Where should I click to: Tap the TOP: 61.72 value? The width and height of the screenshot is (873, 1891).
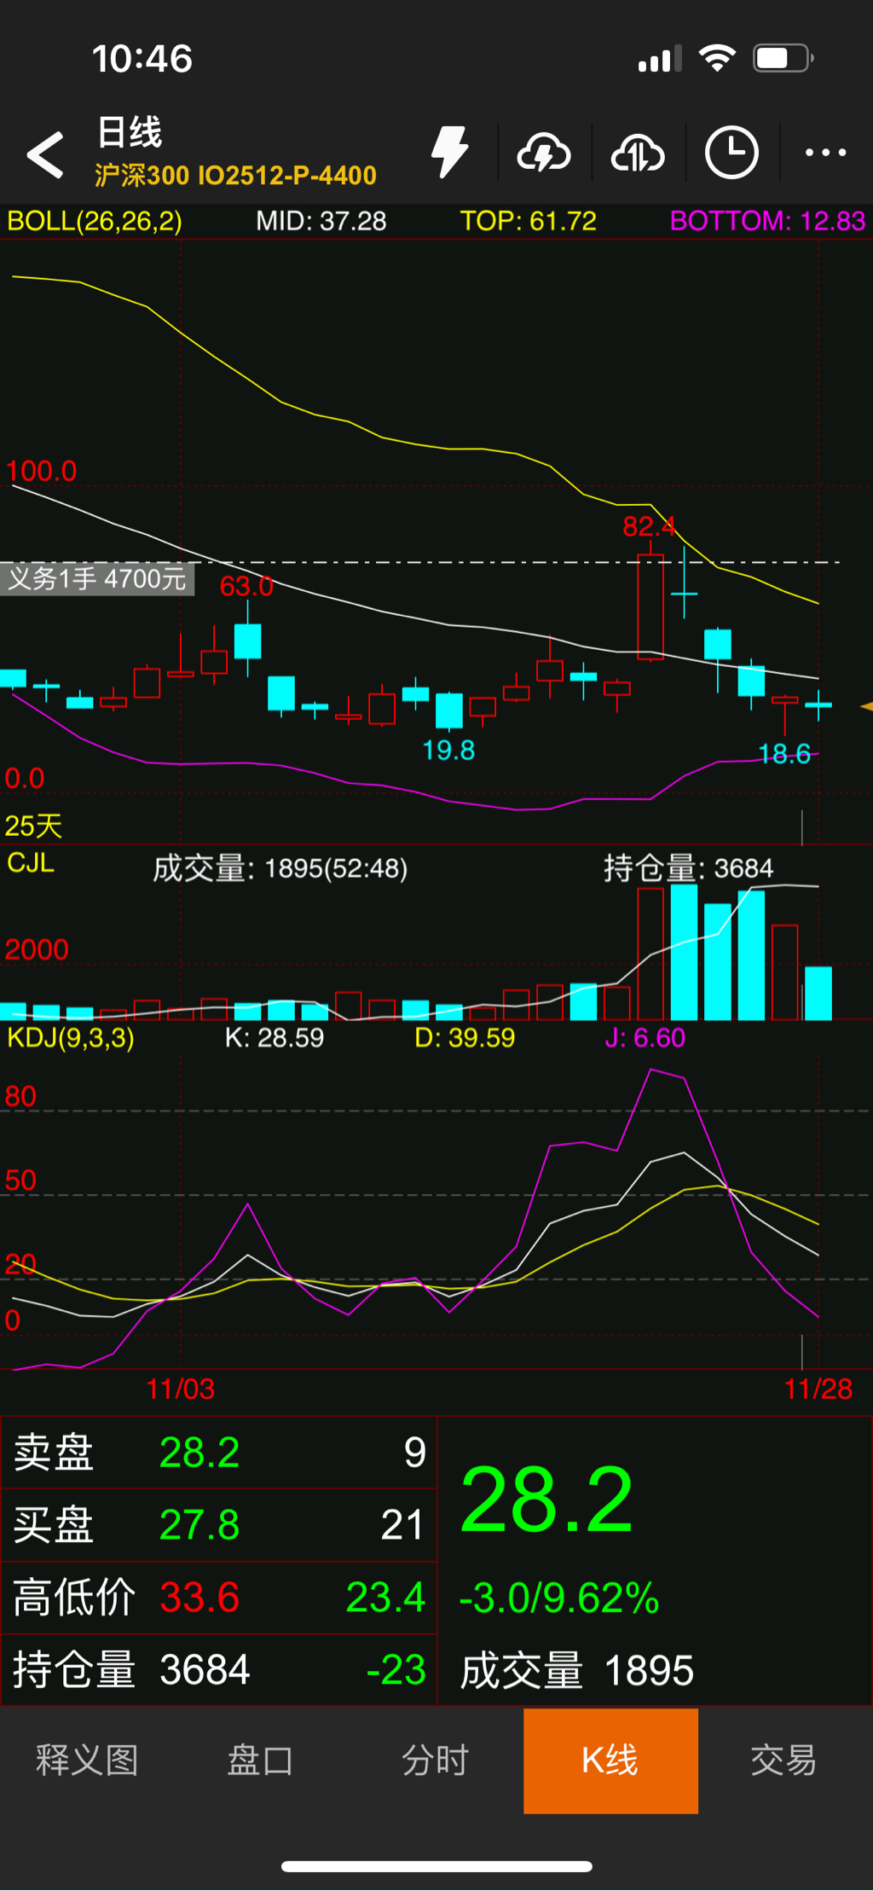(529, 222)
